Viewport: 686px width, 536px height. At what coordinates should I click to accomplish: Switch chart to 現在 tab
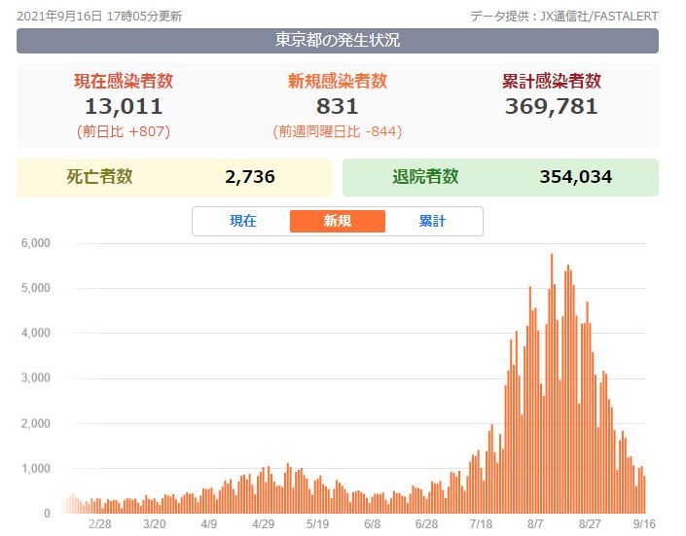tap(243, 221)
